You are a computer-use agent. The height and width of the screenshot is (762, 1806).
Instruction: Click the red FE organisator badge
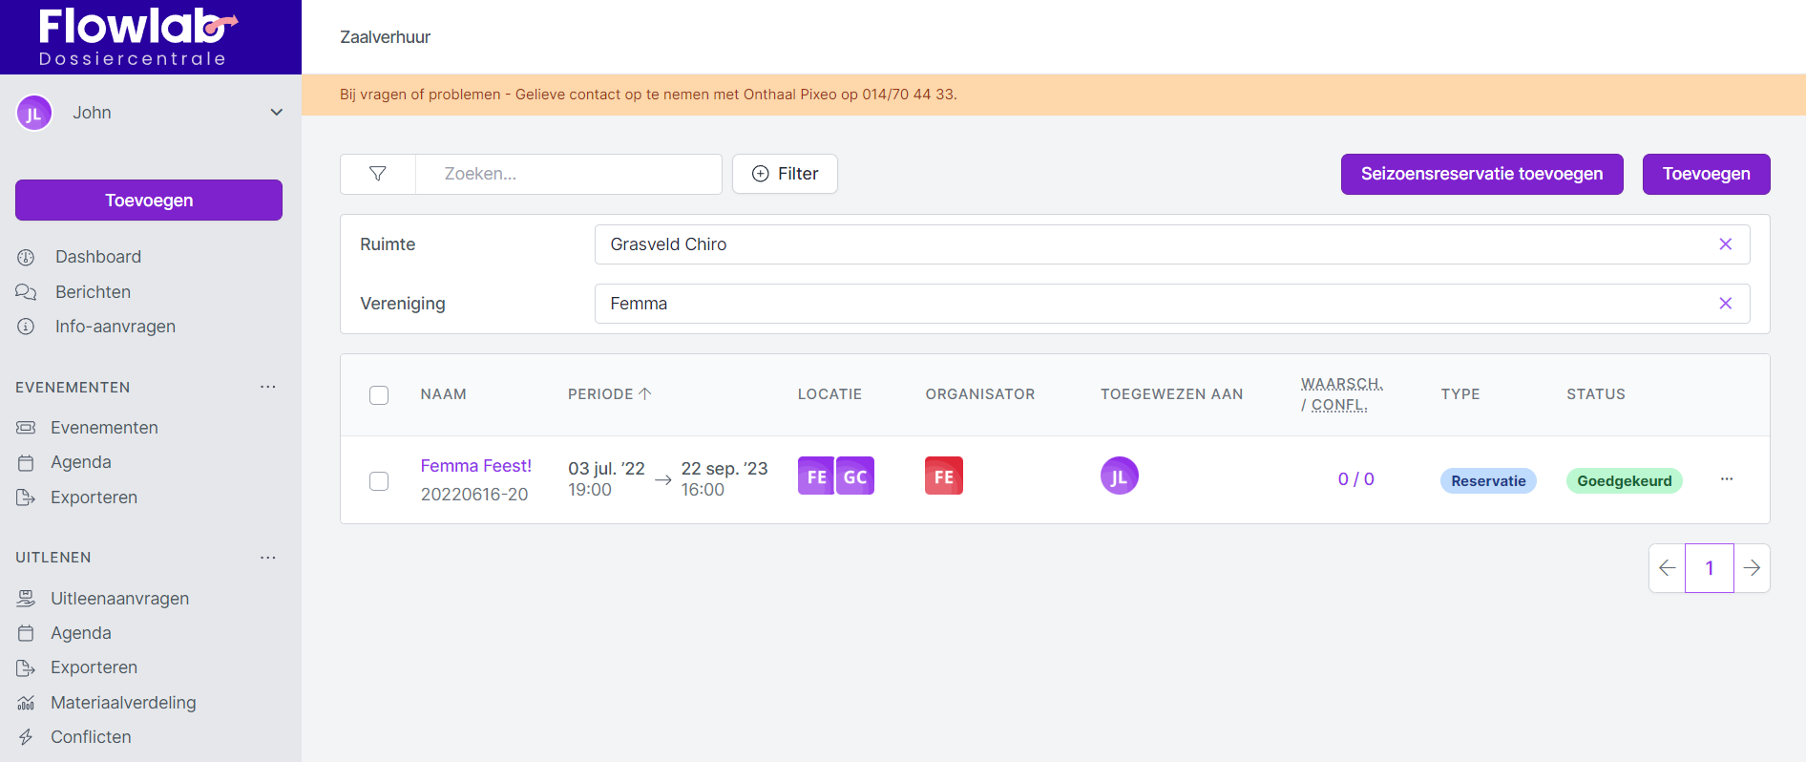[x=943, y=476]
